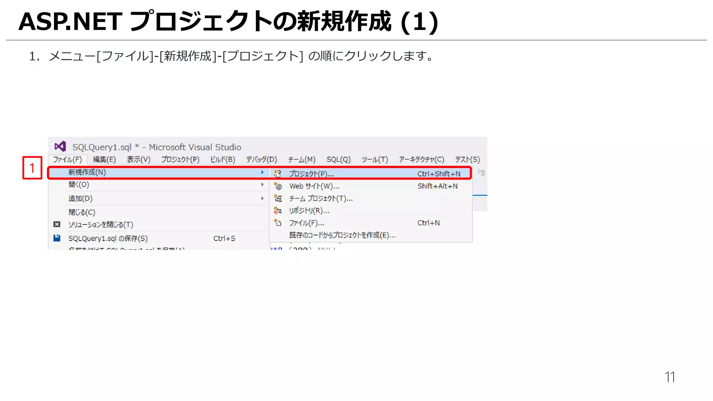Select 開く(O) in the File menu
The height and width of the screenshot is (401, 713).
159,184
